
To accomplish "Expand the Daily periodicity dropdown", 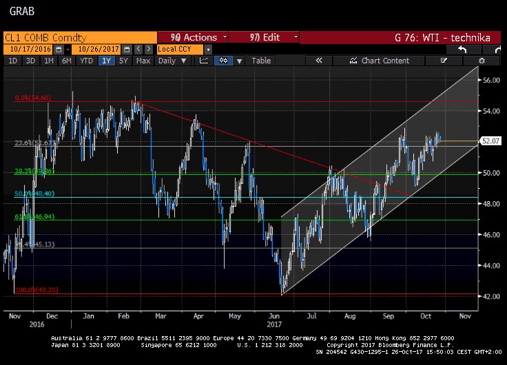I will click(x=171, y=61).
